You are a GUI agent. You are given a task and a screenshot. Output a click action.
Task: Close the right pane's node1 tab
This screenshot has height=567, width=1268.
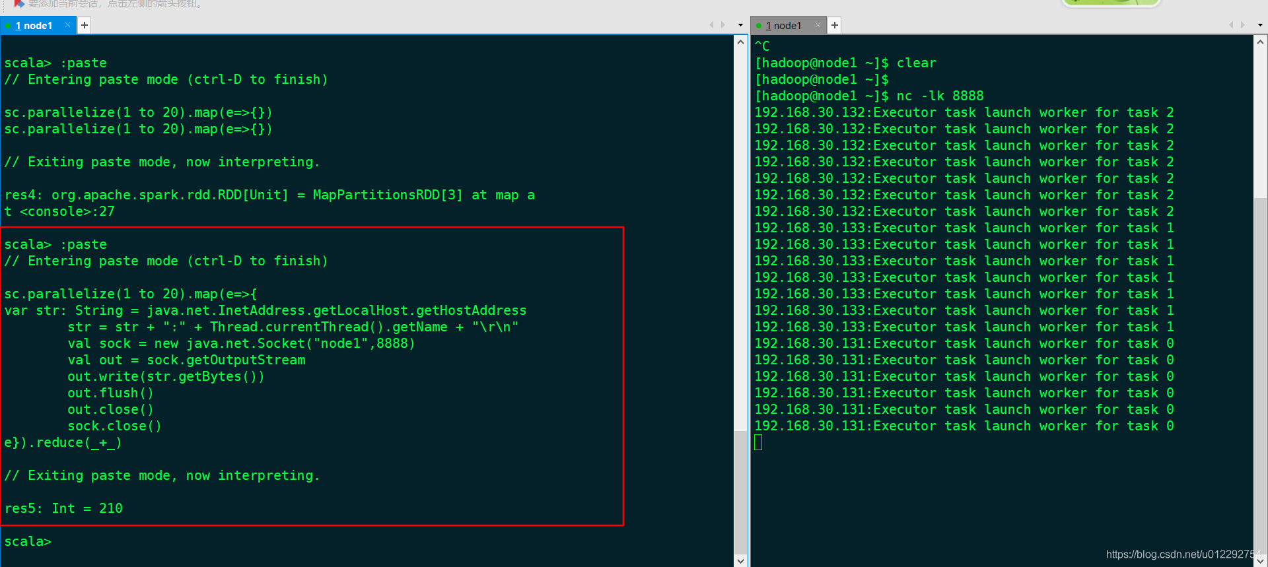click(818, 25)
